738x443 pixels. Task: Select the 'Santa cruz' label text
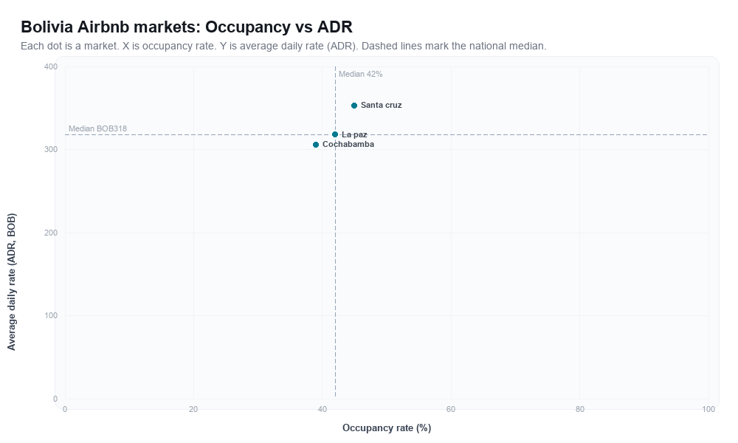click(x=382, y=105)
